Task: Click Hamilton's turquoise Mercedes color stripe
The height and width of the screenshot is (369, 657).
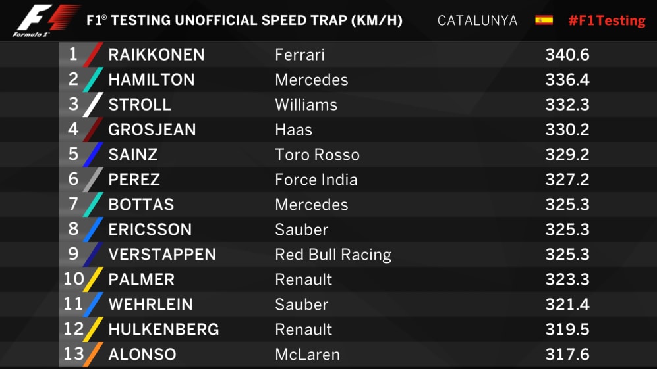Action: pyautogui.click(x=93, y=80)
